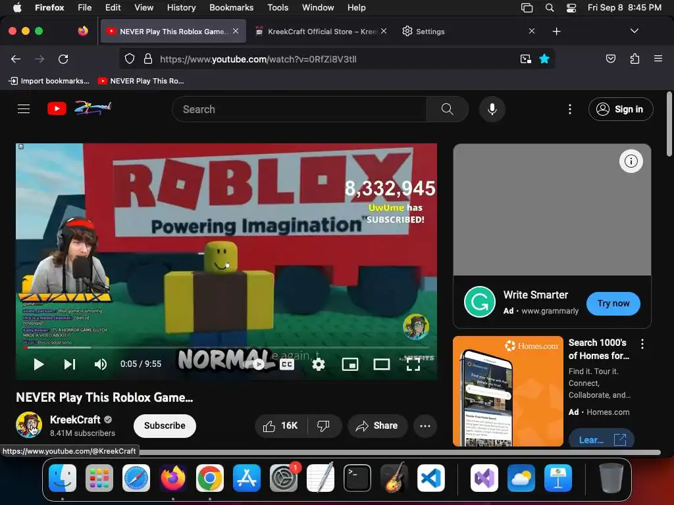Open a new browser tab

coord(557,32)
